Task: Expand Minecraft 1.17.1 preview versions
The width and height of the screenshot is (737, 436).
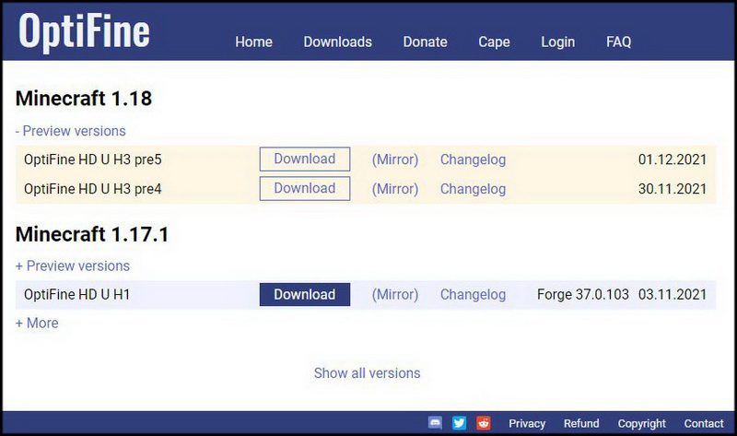Action: (73, 265)
